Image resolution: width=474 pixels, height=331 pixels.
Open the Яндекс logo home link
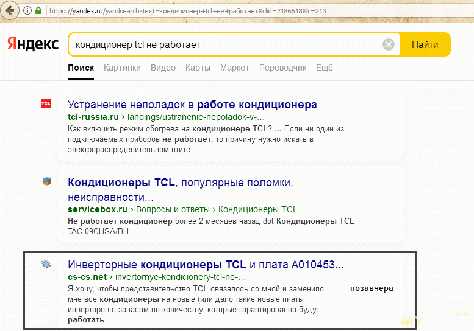(33, 44)
